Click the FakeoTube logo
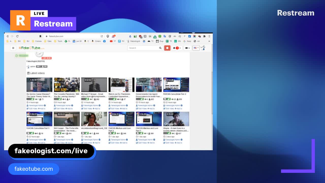The height and width of the screenshot is (183, 325). tap(31, 48)
